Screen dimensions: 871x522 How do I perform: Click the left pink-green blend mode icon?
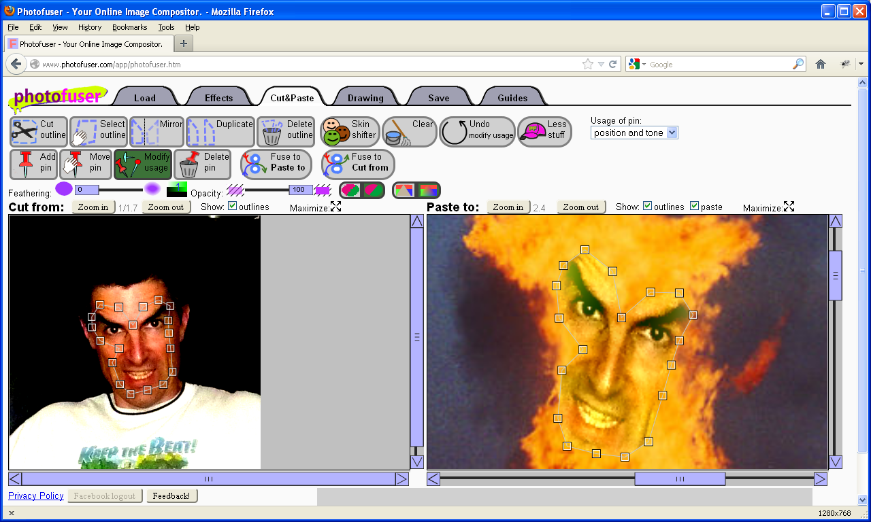351,190
